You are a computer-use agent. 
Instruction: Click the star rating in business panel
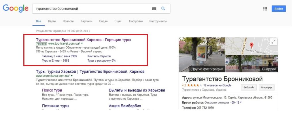194,85
